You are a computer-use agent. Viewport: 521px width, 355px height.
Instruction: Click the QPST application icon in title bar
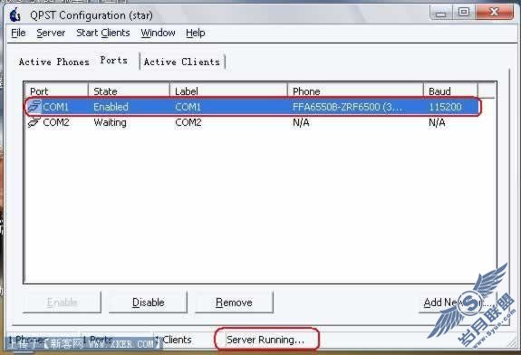point(15,15)
